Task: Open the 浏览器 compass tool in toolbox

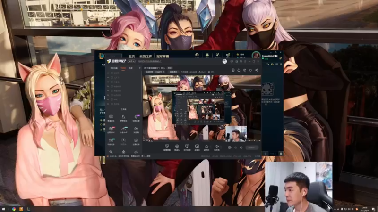Action: pyautogui.click(x=136, y=130)
